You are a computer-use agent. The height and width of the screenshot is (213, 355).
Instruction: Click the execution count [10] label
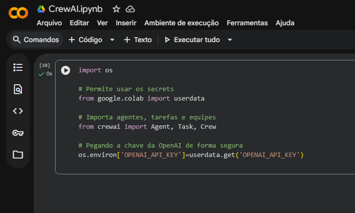(x=45, y=65)
